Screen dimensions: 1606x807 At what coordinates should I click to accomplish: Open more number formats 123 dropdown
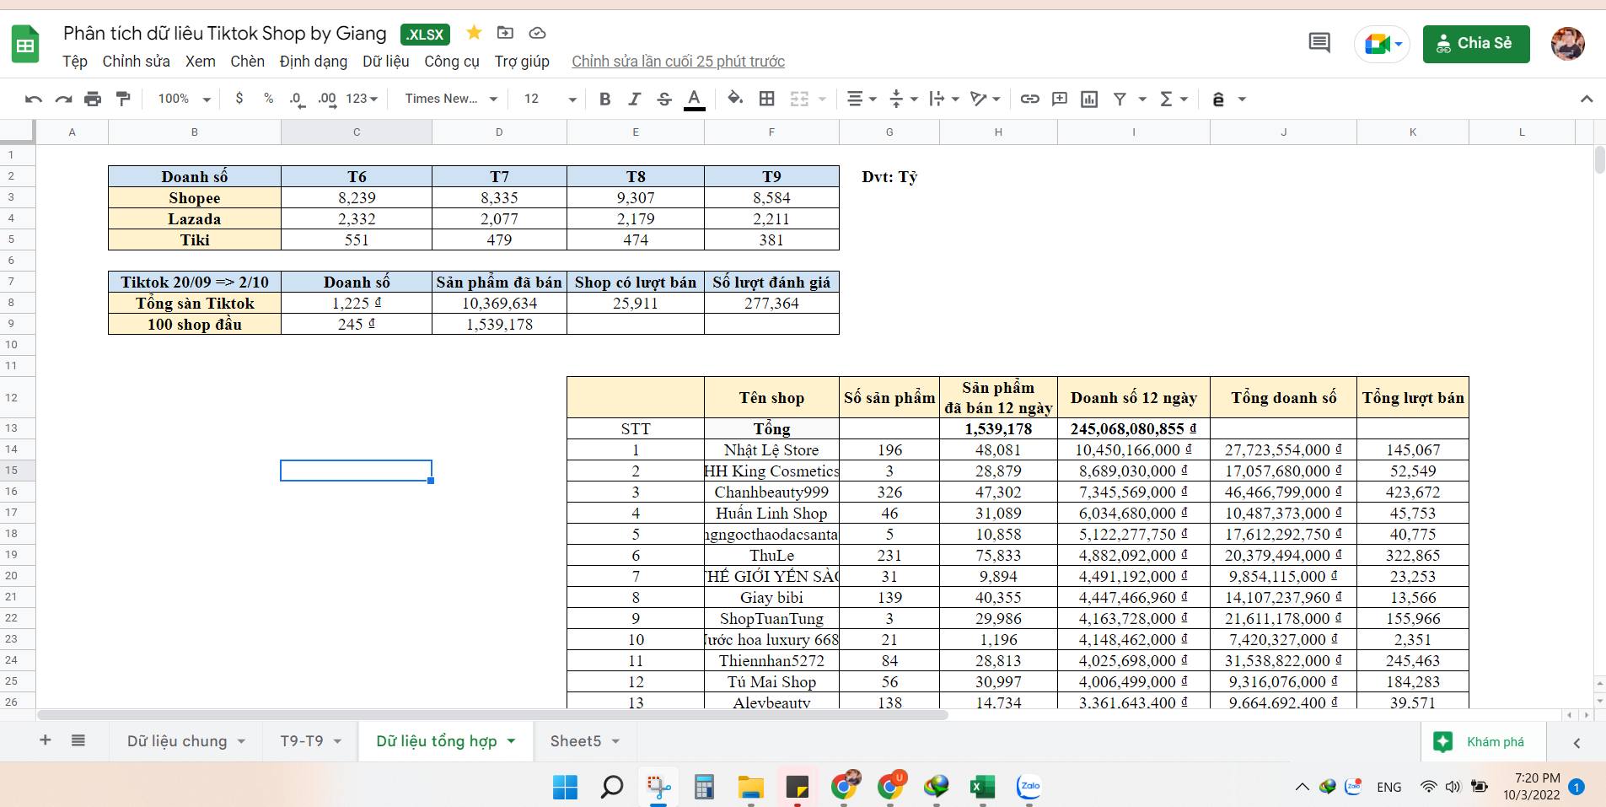click(x=363, y=100)
